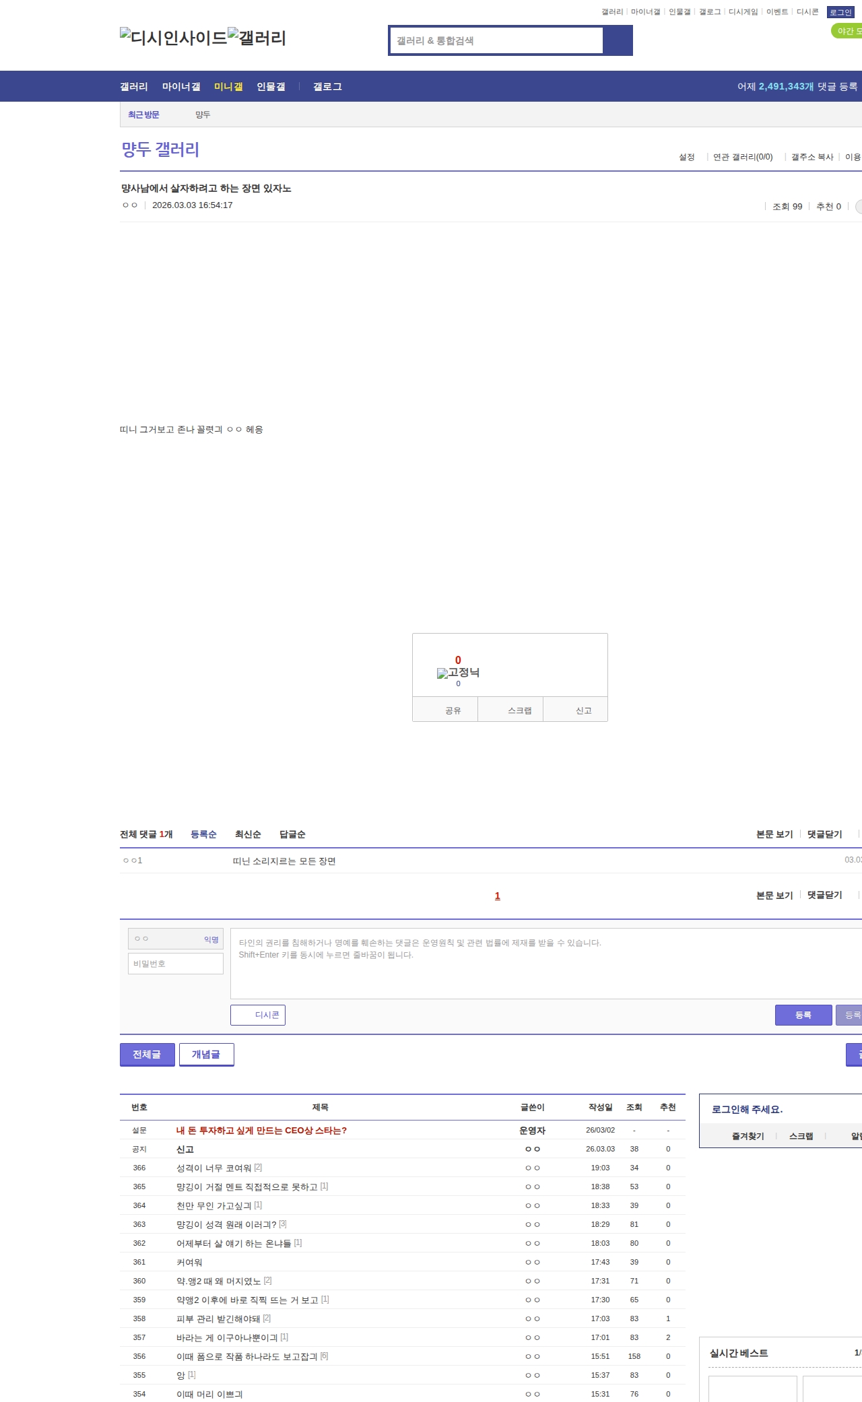Open the 설정 menu for the gallery

686,157
